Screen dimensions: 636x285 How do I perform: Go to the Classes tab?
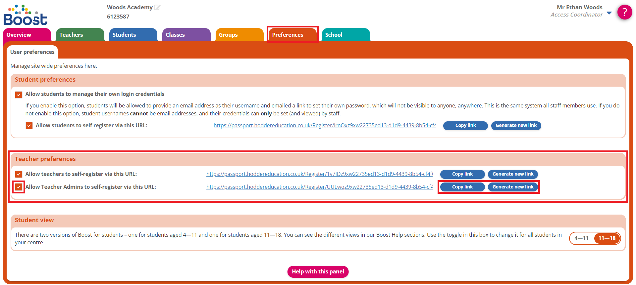[185, 35]
